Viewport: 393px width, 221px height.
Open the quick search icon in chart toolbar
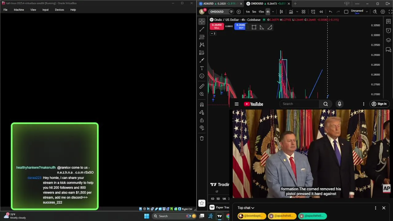tap(375, 12)
